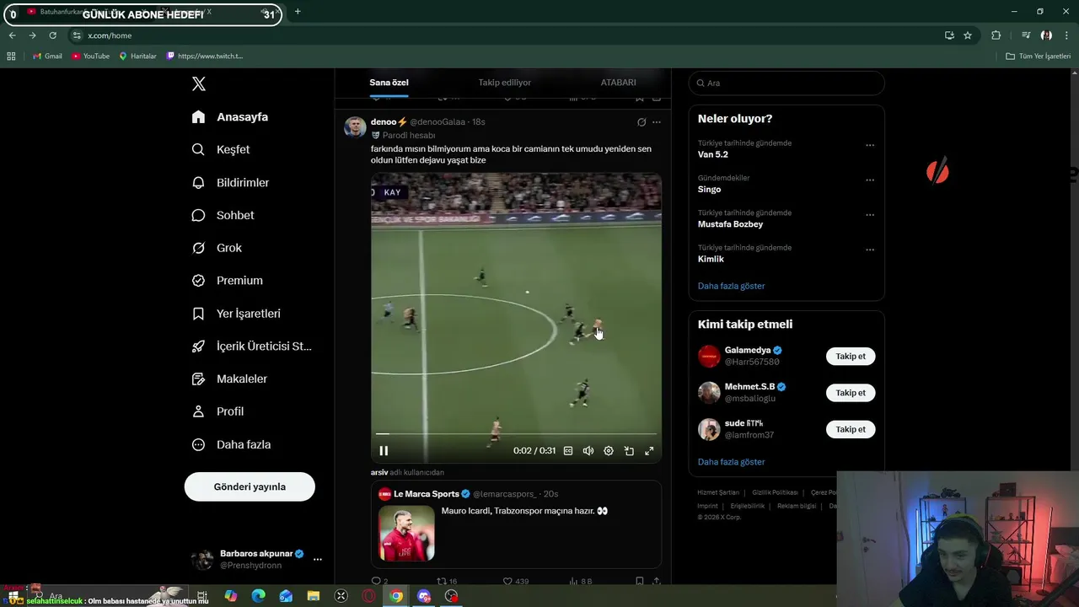Click the Ara search field
The width and height of the screenshot is (1079, 607).
pyautogui.click(x=786, y=83)
